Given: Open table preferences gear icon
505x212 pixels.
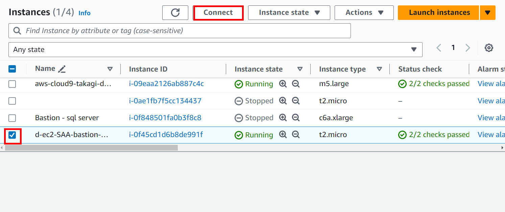Looking at the screenshot, I should click(x=488, y=48).
